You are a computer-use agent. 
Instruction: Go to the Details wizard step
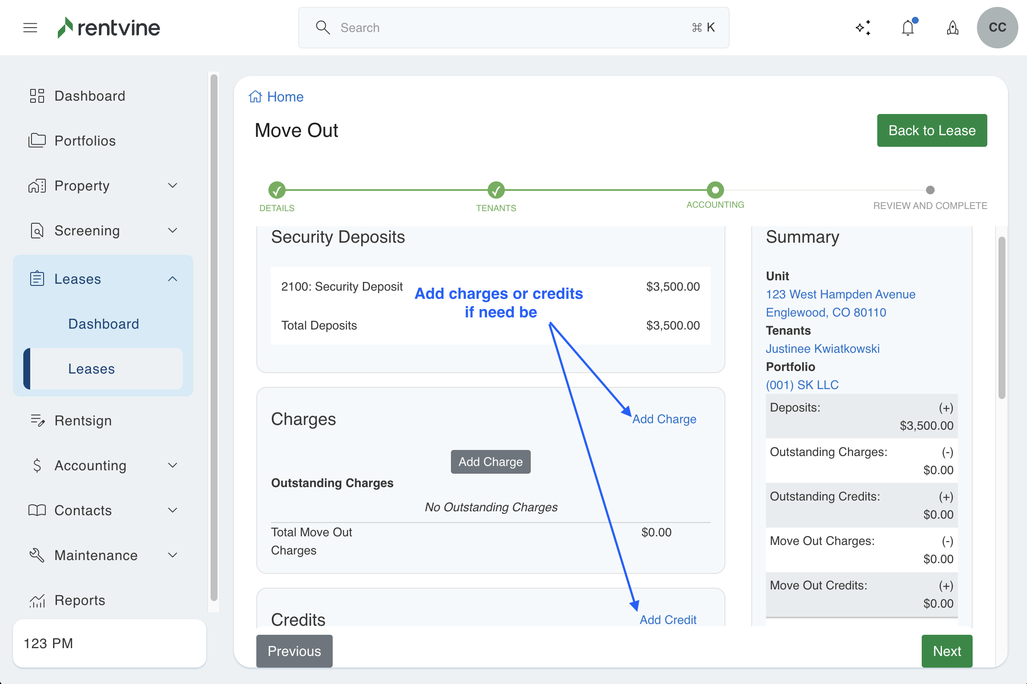click(277, 190)
